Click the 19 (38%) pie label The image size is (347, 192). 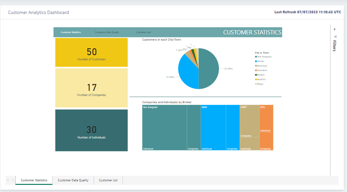click(170, 77)
